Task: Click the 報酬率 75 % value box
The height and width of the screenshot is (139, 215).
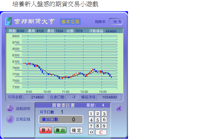Action: (x=116, y=22)
